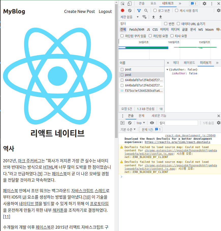Switch drawer to 새로운 기능 tab
Viewport: 221px width, 231px height.
tap(159, 116)
